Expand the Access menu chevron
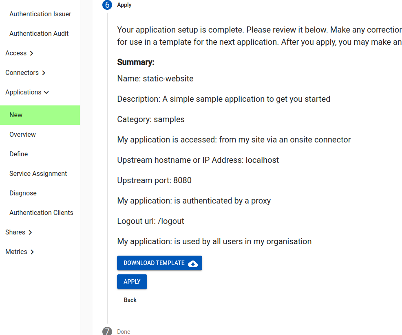Image resolution: width=402 pixels, height=335 pixels. (x=31, y=53)
